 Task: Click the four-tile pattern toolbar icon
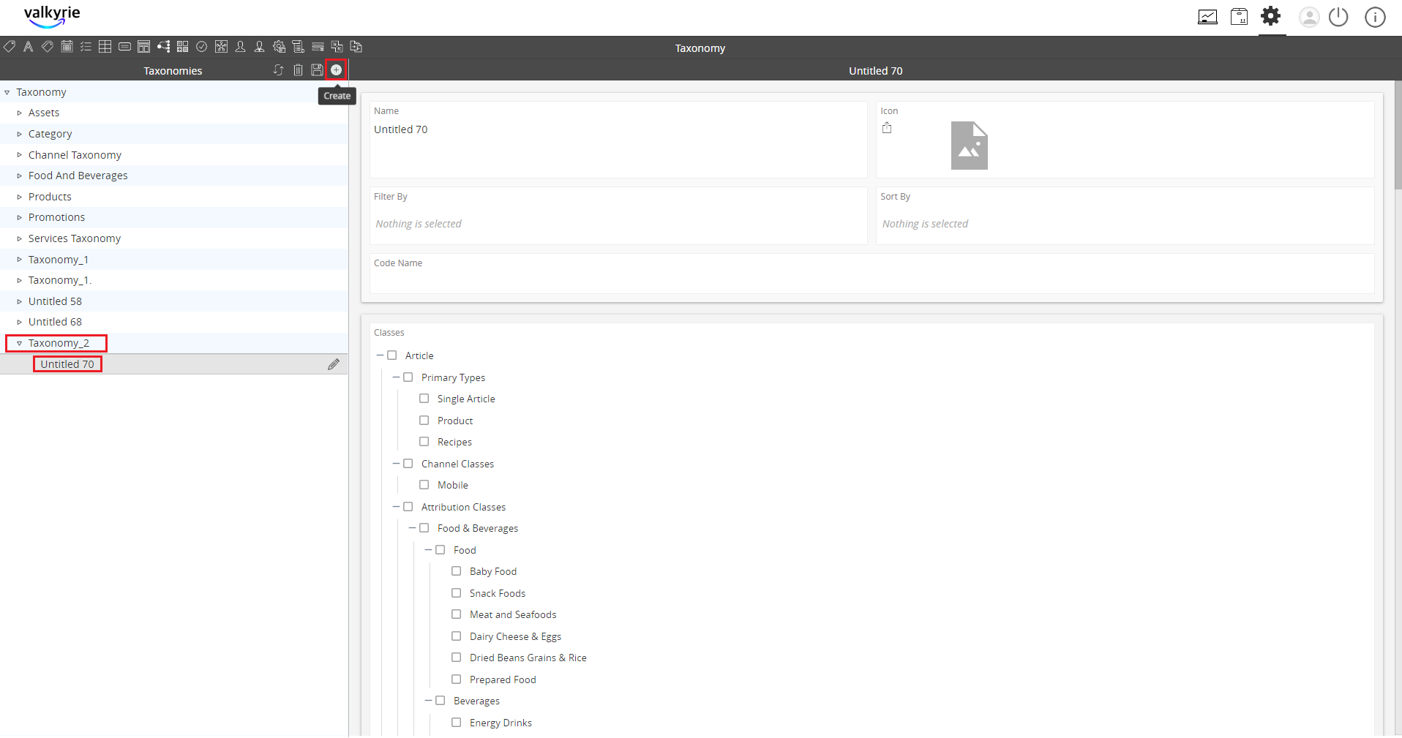(x=183, y=47)
